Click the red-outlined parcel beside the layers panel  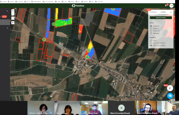(128, 37)
